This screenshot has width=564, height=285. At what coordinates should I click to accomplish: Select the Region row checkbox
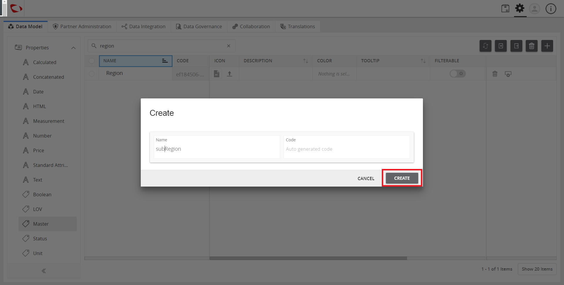point(92,74)
